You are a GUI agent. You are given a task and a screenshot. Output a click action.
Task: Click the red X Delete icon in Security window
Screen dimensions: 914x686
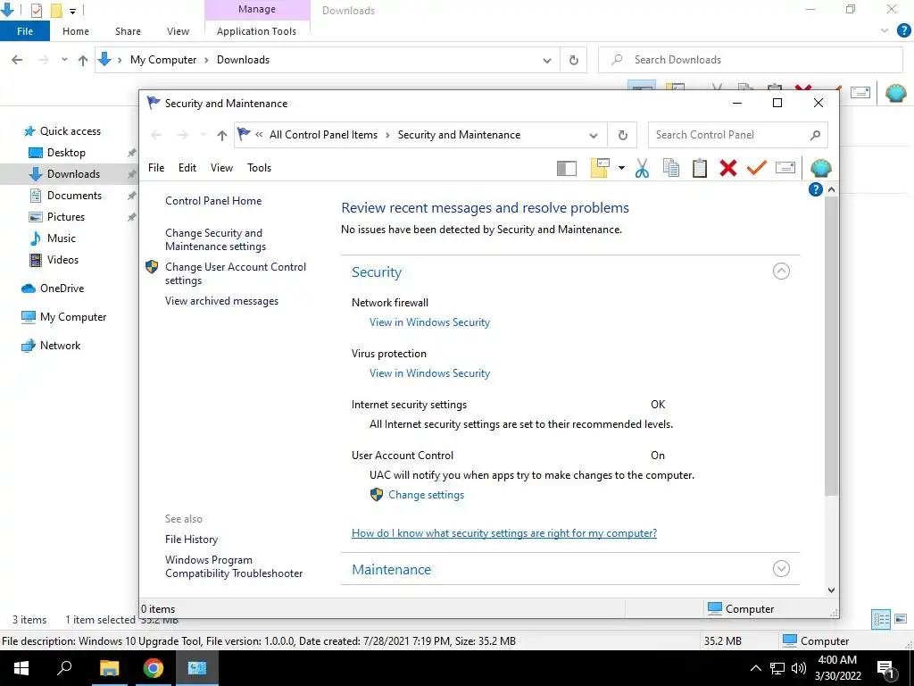coord(728,168)
